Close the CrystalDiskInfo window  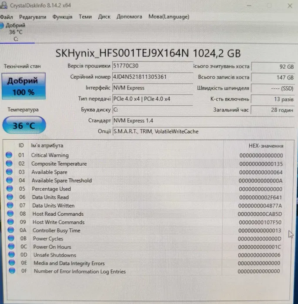point(290,6)
